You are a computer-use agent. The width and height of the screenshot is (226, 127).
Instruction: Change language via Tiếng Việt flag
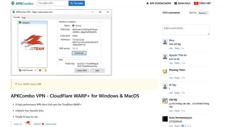point(202,3)
